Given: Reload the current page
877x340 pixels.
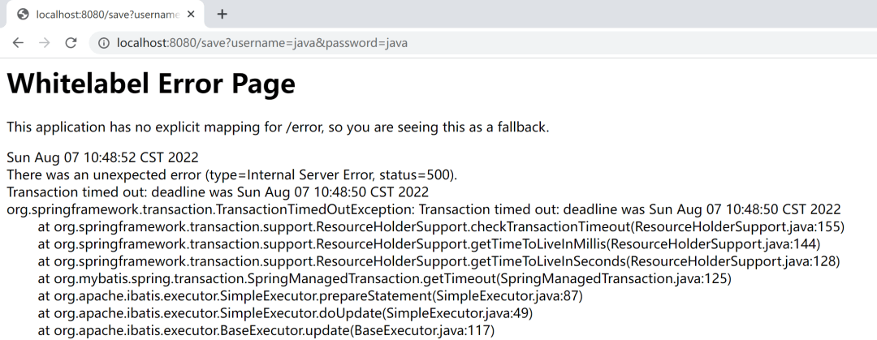Looking at the screenshot, I should 71,43.
